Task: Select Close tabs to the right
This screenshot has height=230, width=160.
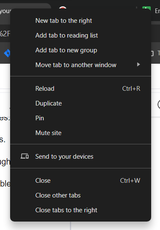Action: (x=80, y=210)
